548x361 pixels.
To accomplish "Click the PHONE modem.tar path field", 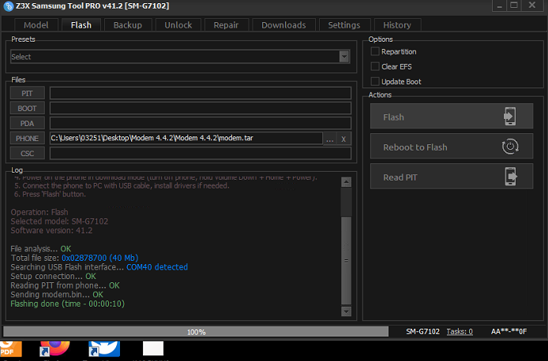I will pyautogui.click(x=186, y=138).
